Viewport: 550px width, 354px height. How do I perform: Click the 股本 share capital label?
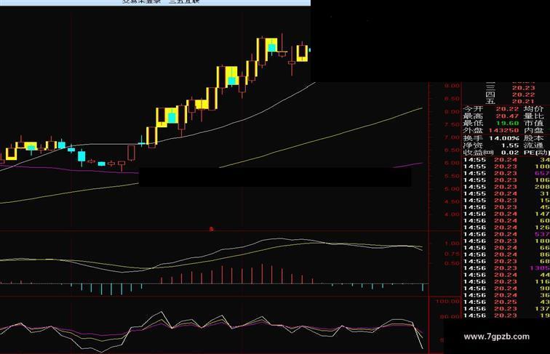pos(533,138)
